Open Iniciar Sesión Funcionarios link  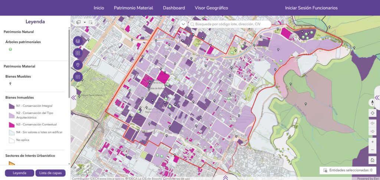point(311,8)
